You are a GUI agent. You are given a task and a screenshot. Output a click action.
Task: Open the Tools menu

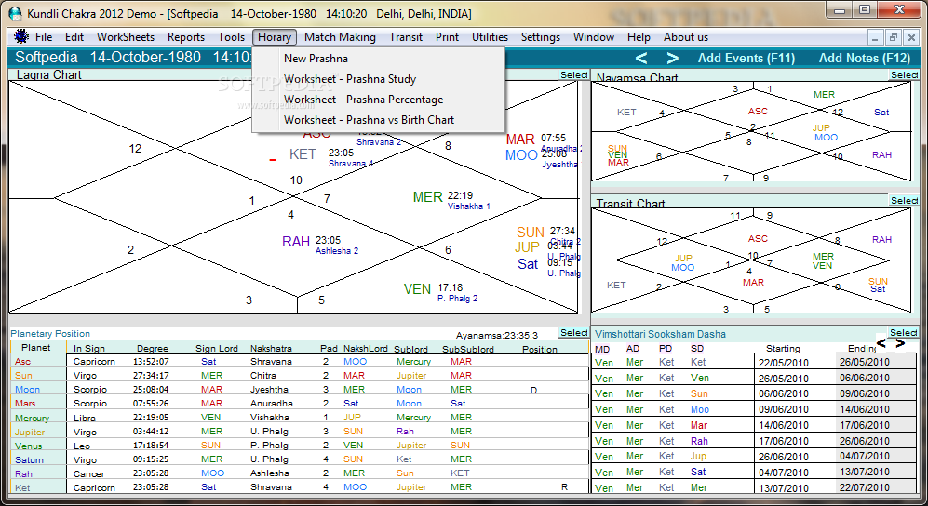(x=231, y=36)
